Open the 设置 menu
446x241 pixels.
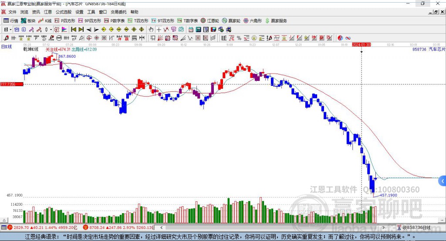pos(79,12)
